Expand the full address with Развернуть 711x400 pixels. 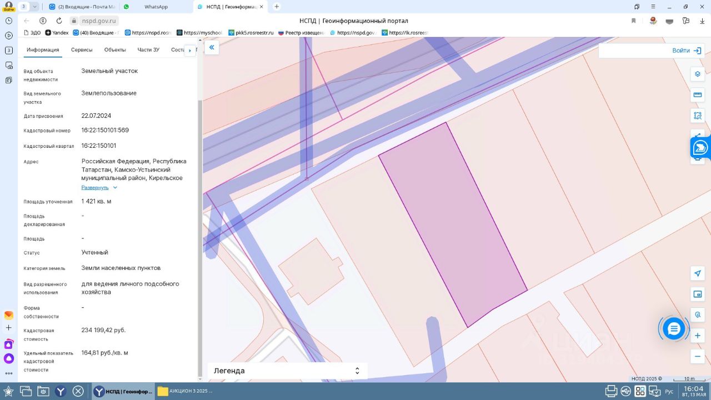99,188
